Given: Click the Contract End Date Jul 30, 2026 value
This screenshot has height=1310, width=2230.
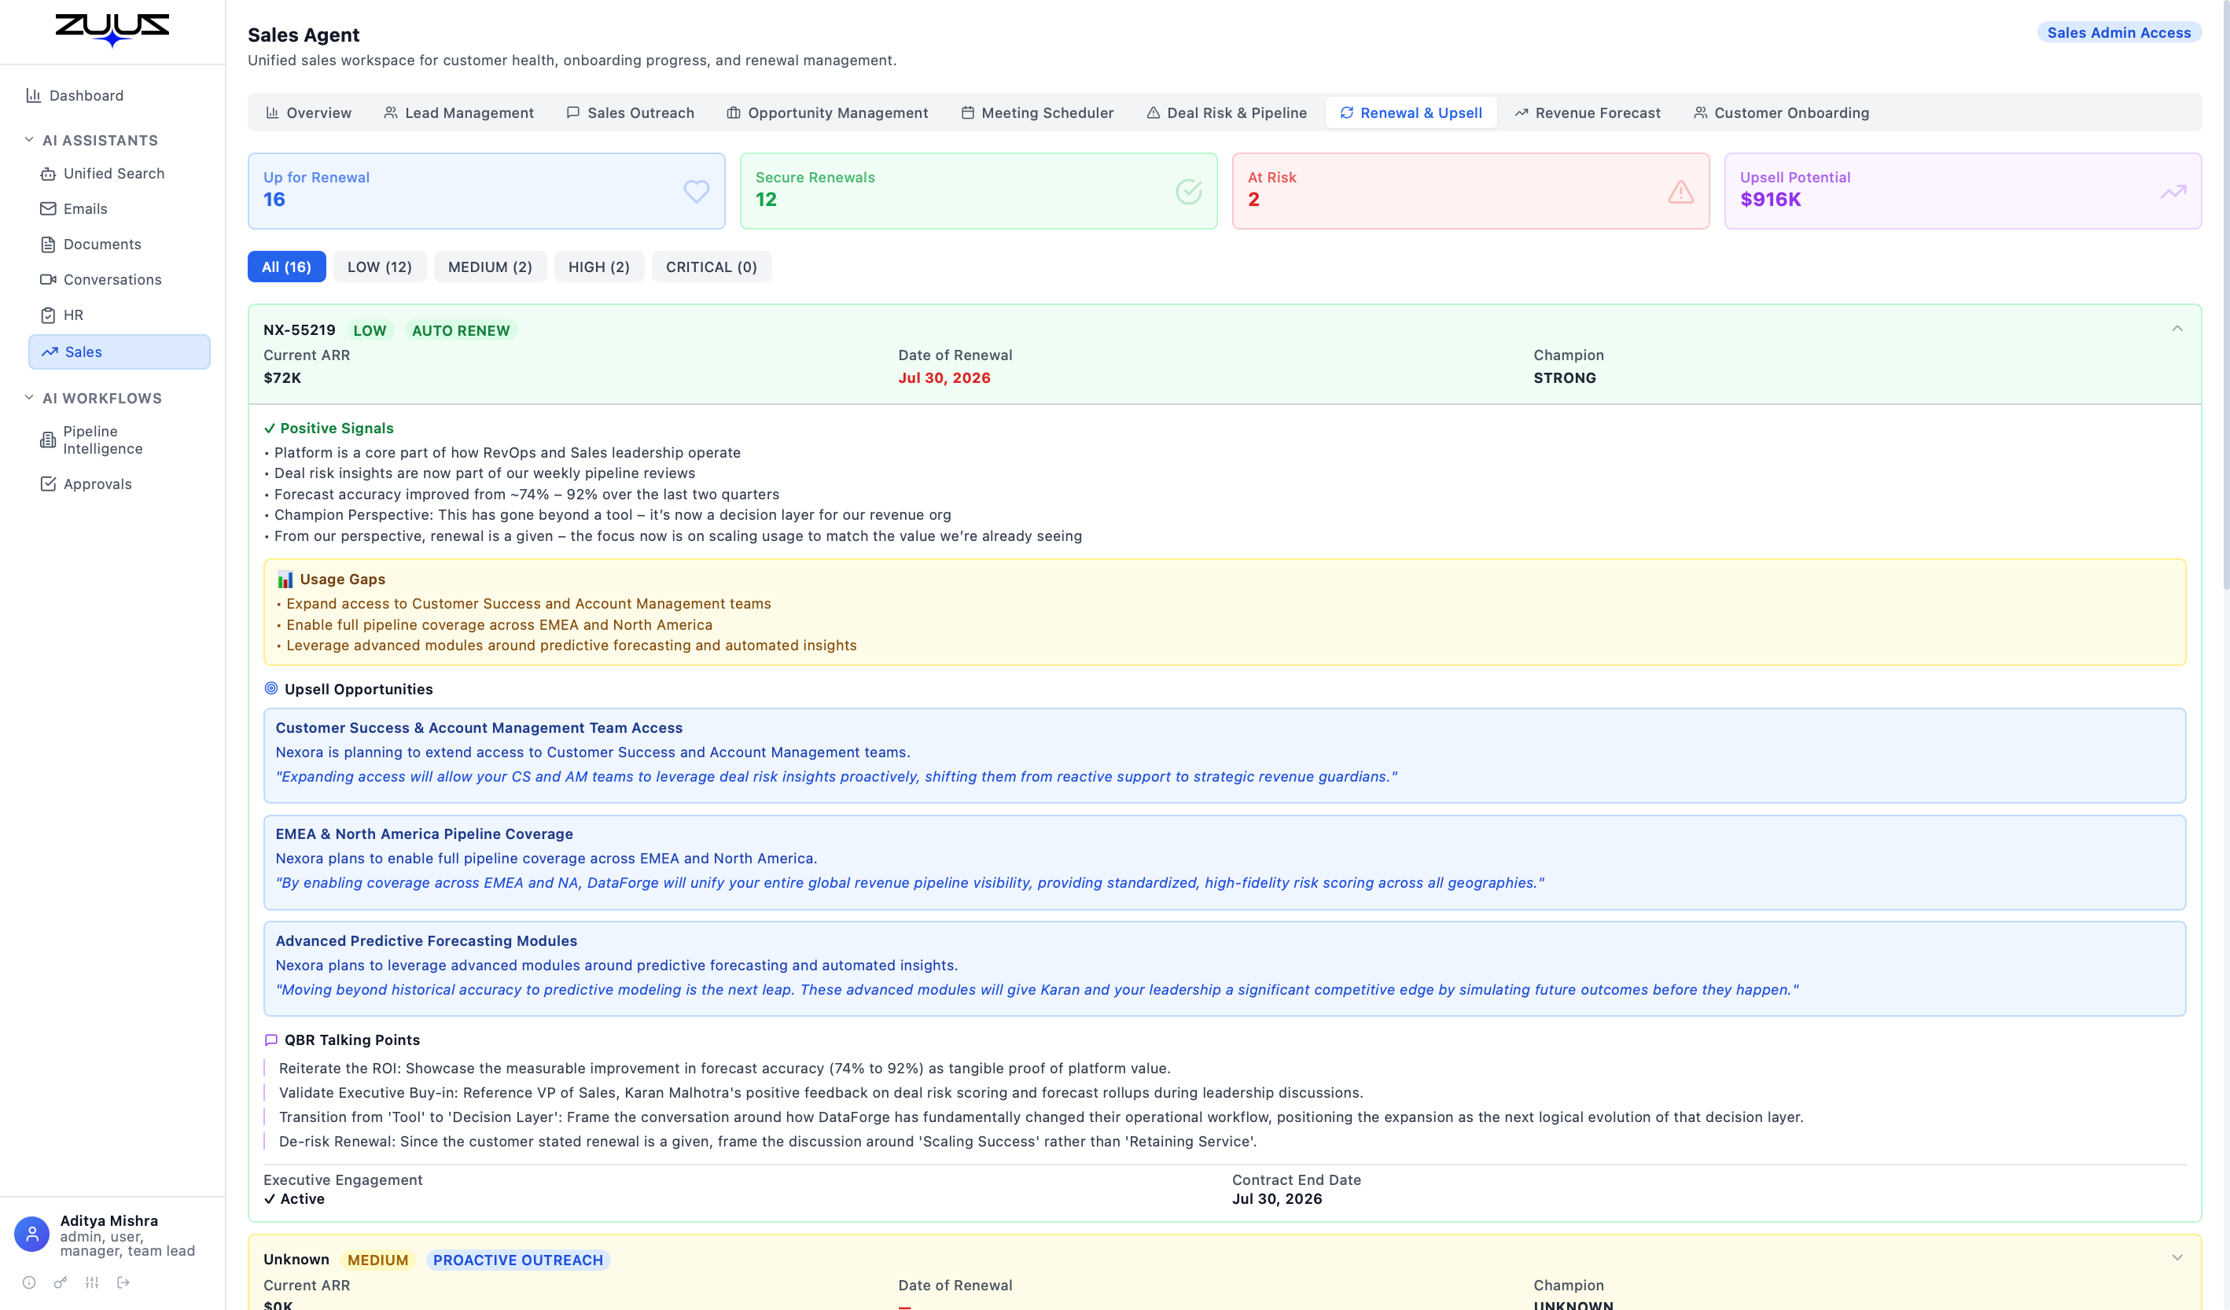Looking at the screenshot, I should tap(1277, 1198).
